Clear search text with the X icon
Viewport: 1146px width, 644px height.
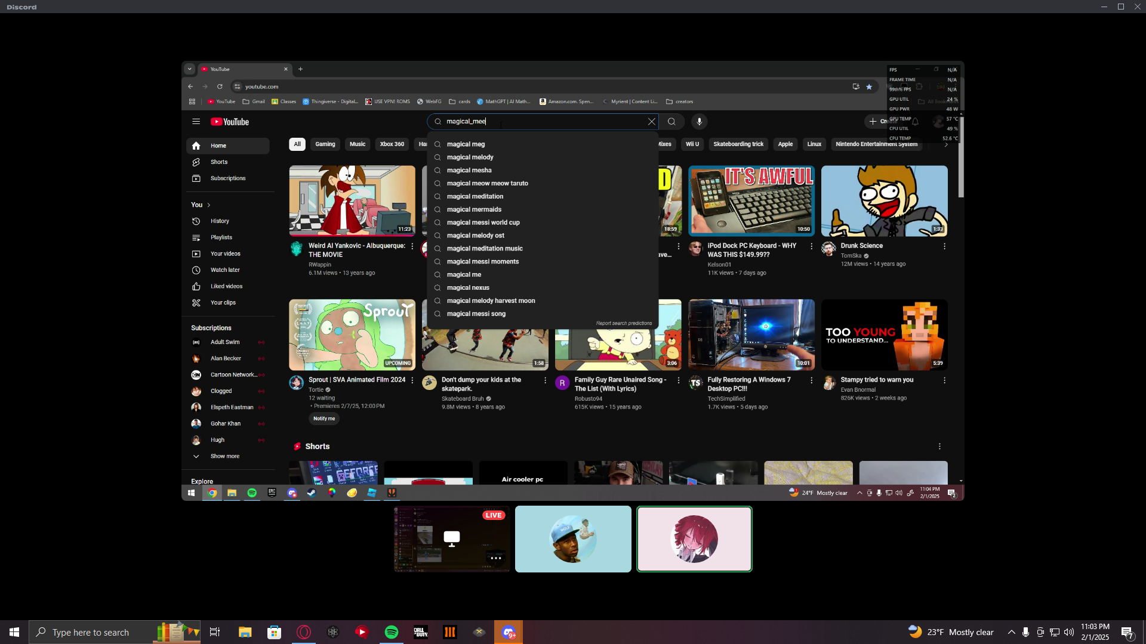651,122
